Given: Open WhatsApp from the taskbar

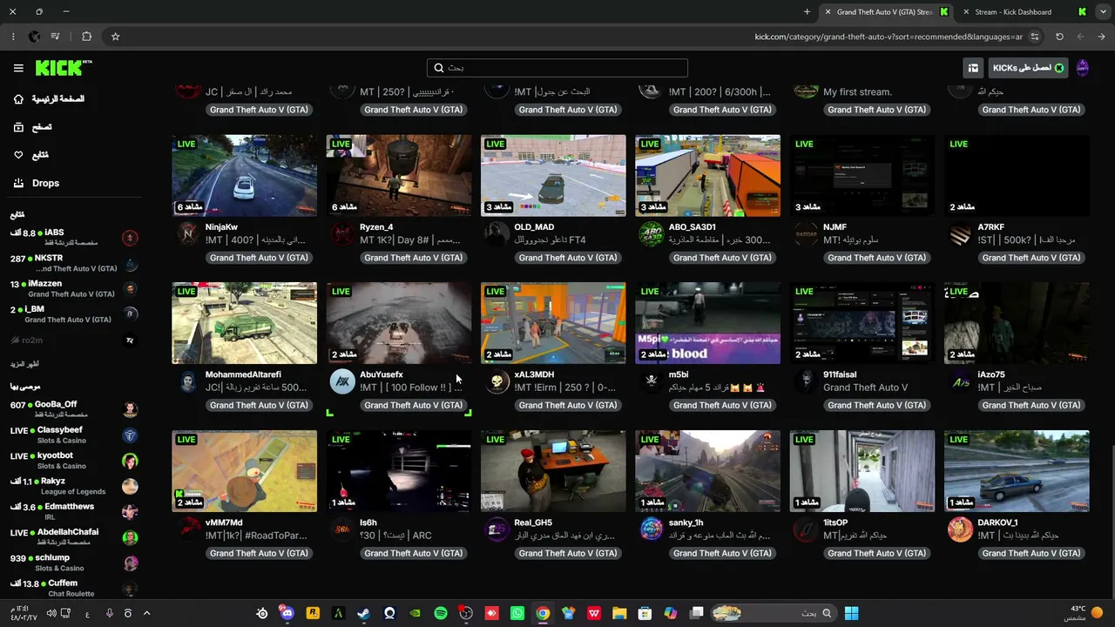Looking at the screenshot, I should click(x=517, y=613).
